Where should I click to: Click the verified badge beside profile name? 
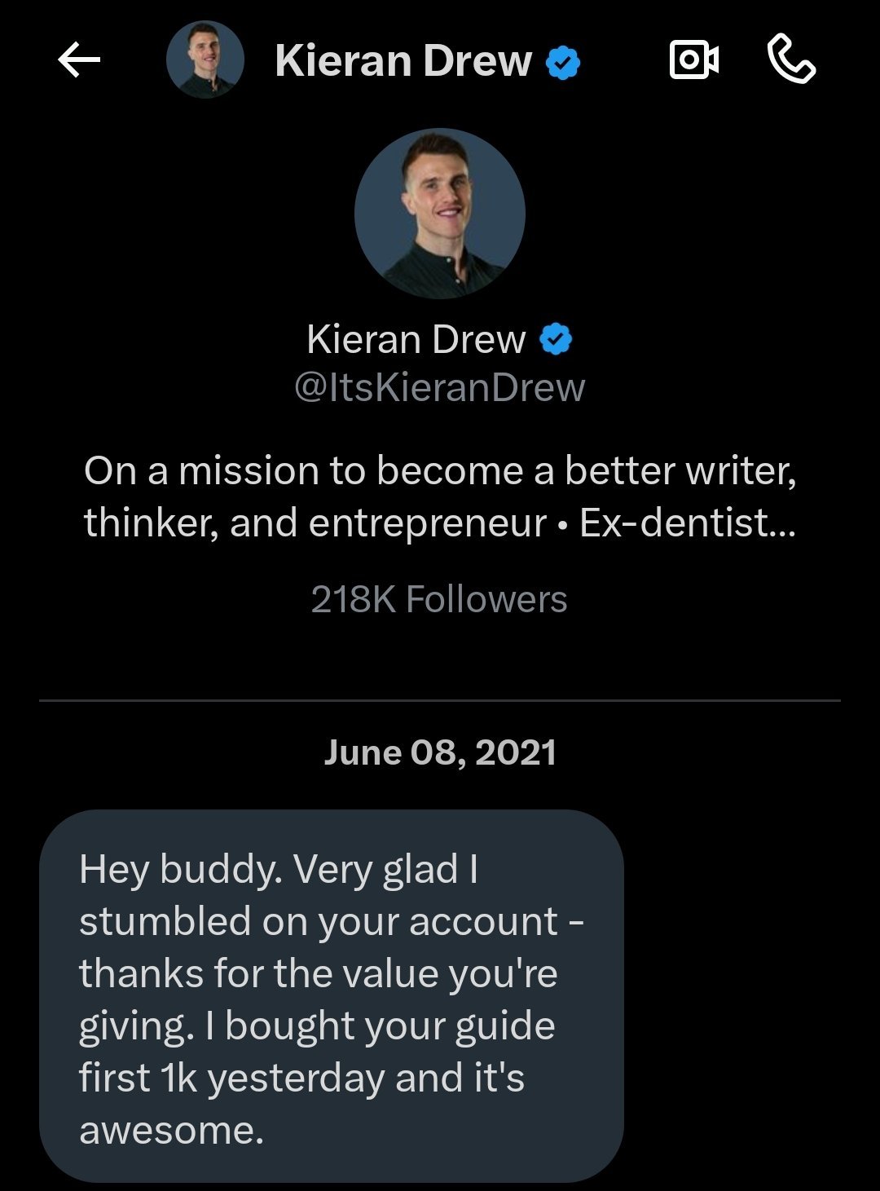556,340
